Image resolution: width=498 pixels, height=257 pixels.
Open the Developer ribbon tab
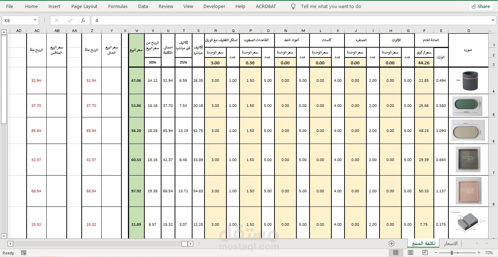point(214,6)
